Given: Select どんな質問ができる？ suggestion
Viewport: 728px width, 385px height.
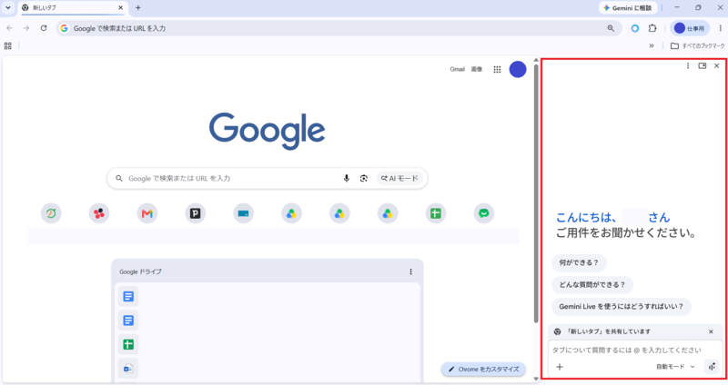Looking at the screenshot, I should [x=592, y=284].
